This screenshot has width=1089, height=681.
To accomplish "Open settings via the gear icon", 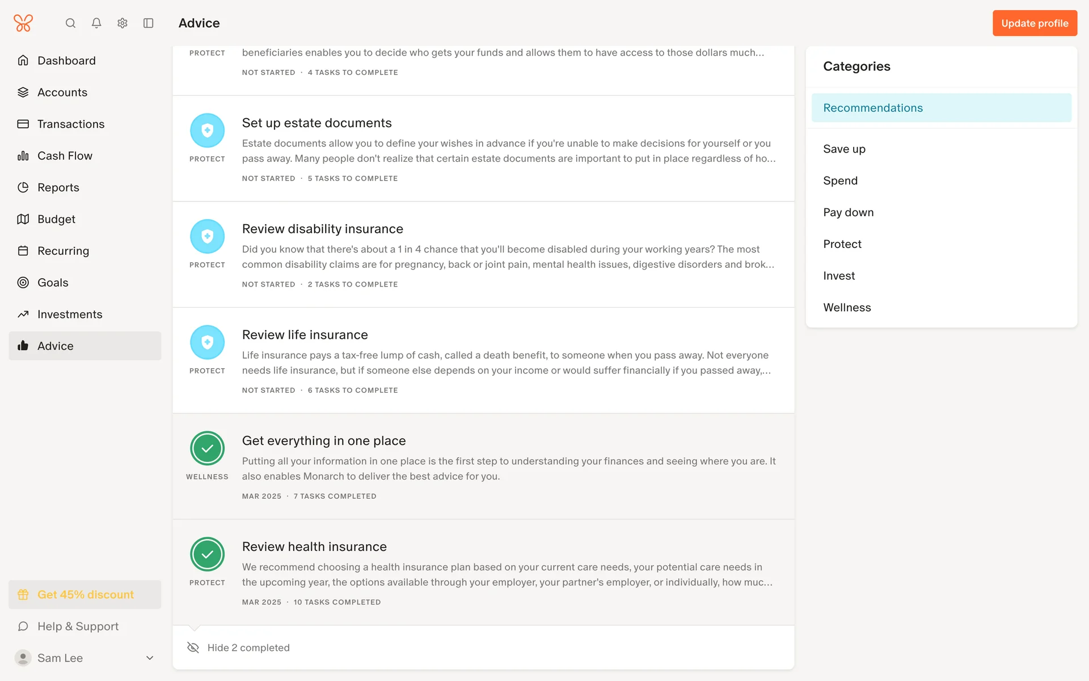I will (123, 23).
